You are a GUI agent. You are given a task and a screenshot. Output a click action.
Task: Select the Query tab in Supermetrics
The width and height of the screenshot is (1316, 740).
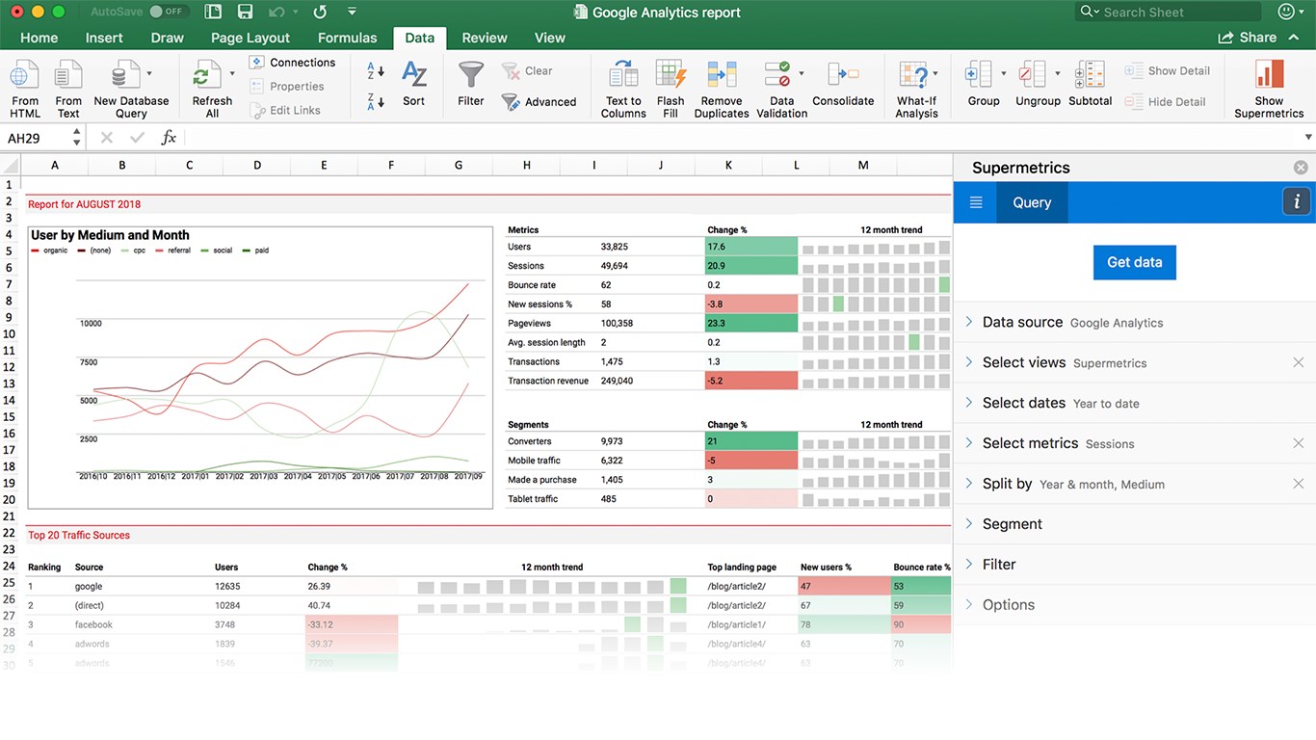pos(1032,202)
